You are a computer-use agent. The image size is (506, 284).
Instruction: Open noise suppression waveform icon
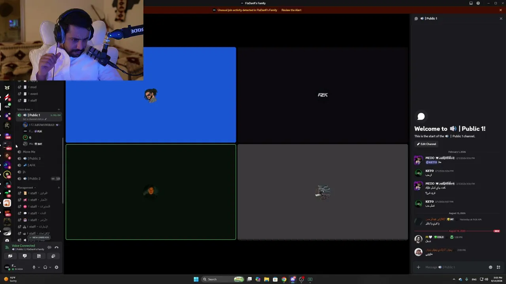pos(49,248)
